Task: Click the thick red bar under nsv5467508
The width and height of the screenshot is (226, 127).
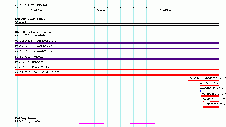Action: [117, 75]
